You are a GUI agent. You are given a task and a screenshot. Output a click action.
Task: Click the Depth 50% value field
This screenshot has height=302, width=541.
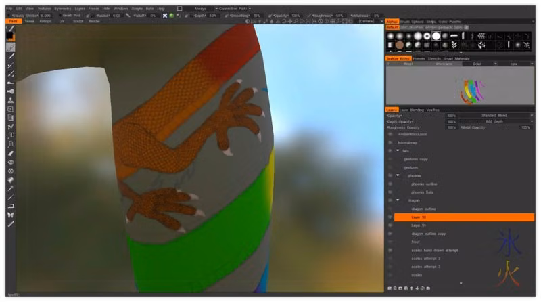tap(213, 16)
